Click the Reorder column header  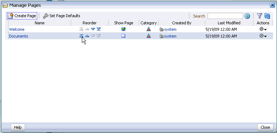90,23
